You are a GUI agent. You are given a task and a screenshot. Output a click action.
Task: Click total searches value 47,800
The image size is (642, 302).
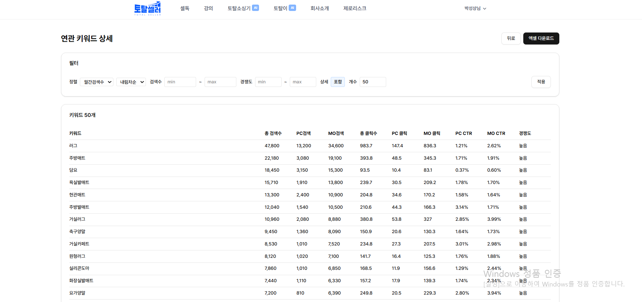point(272,146)
